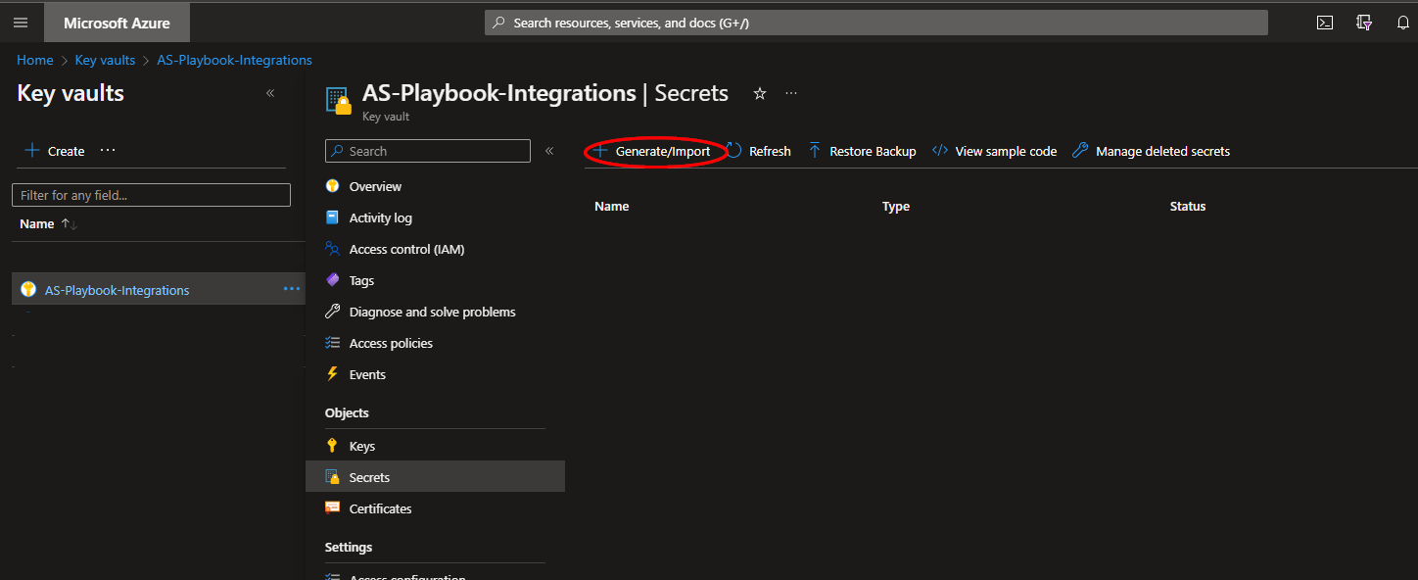Open the Azure portal hamburger menu
Image resolution: width=1418 pixels, height=580 pixels.
coord(21,23)
